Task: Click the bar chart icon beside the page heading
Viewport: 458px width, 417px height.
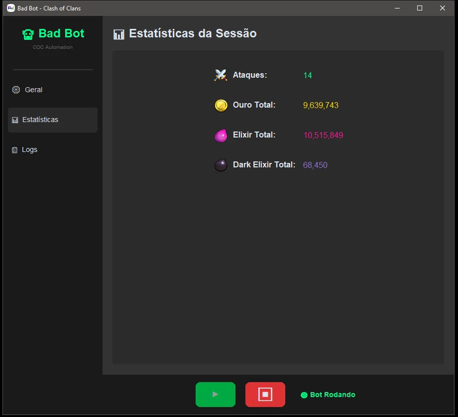Action: (x=118, y=34)
